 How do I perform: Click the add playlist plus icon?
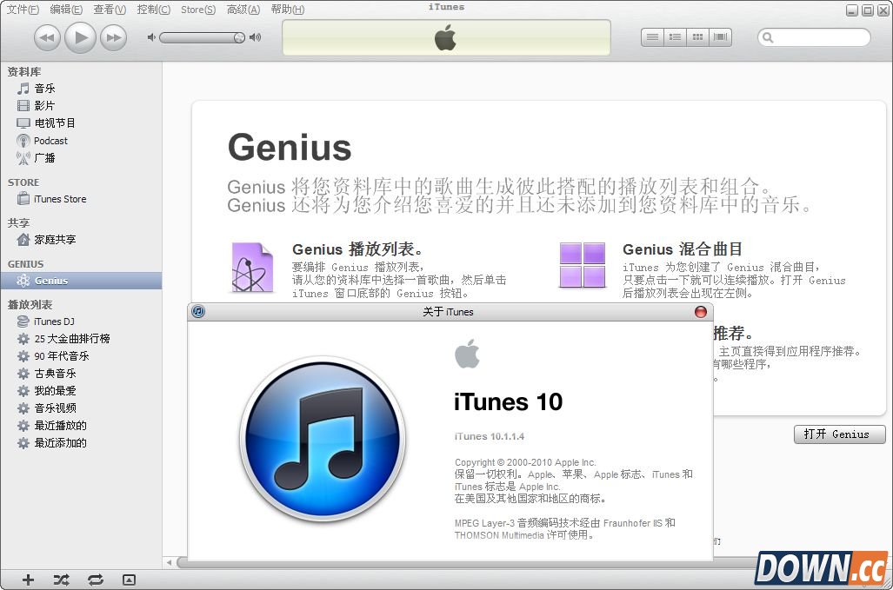pos(28,579)
